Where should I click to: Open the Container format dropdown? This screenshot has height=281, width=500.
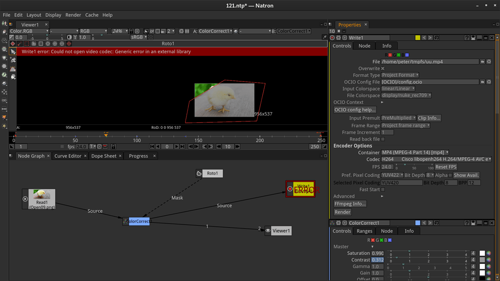[x=415, y=152]
